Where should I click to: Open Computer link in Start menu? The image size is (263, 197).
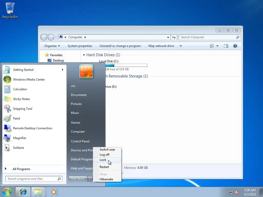(x=78, y=132)
